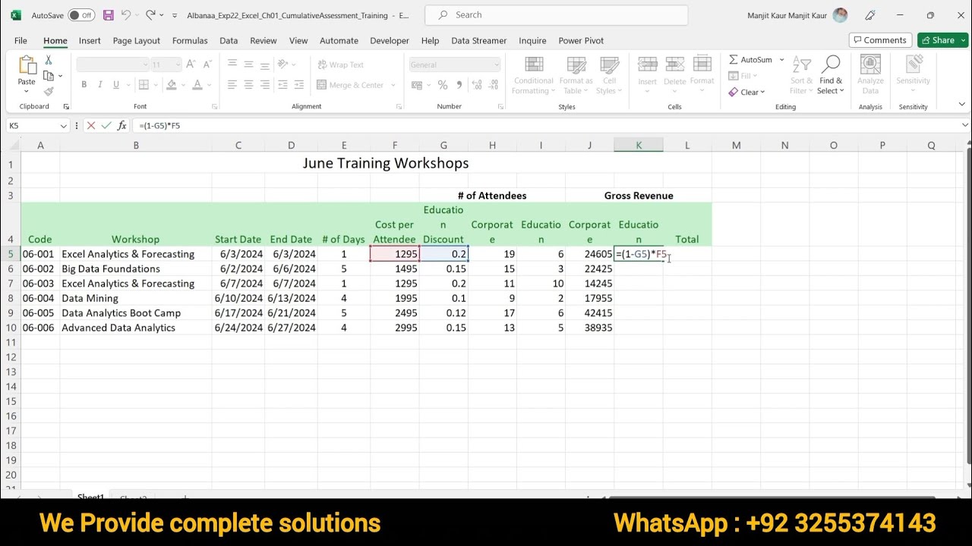Click the Cell Styles icon

[610, 65]
